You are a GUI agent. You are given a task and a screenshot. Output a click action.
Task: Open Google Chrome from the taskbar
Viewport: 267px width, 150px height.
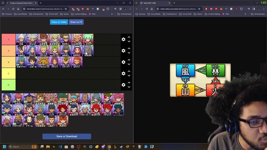pyautogui.click(x=109, y=147)
